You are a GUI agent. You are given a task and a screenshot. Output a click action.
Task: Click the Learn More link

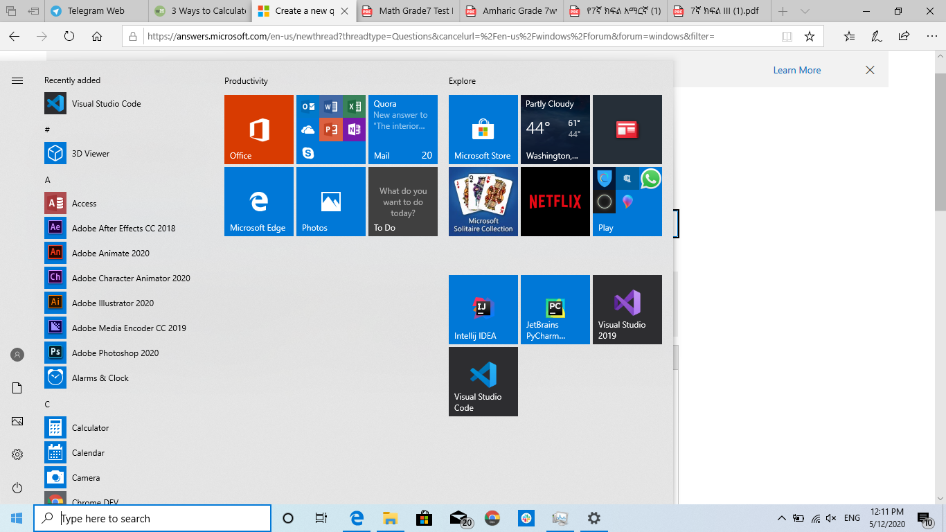(x=797, y=70)
